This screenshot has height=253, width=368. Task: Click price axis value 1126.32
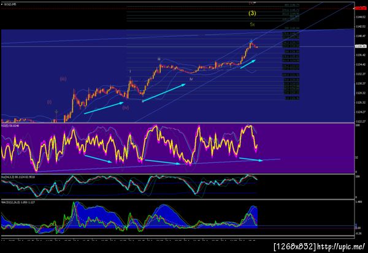click(x=361, y=102)
